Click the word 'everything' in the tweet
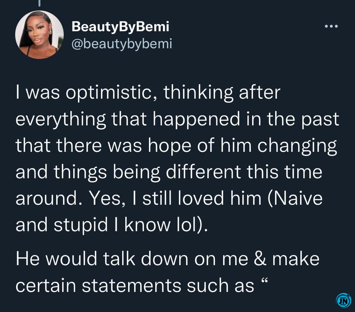Viewport: 355px width, 312px height. coord(61,119)
